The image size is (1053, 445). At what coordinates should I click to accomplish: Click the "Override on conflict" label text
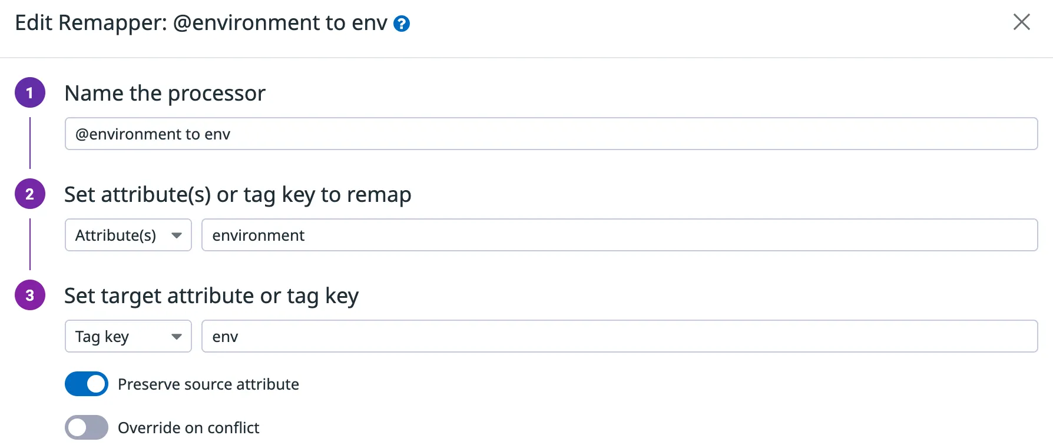188,428
